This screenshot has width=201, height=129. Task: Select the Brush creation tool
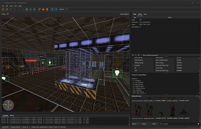(3, 9)
